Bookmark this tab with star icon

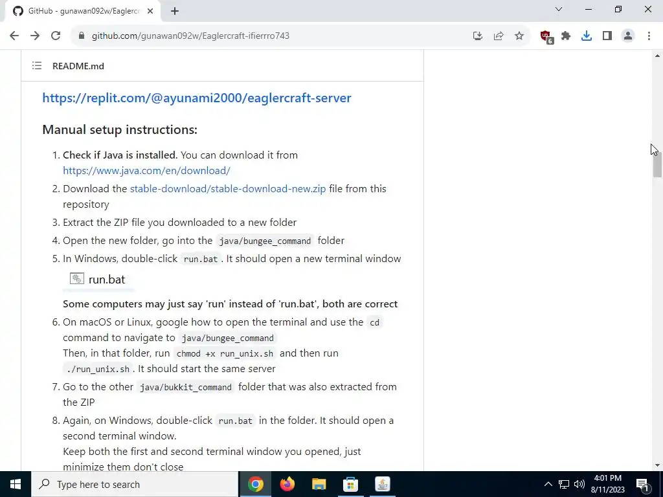(x=519, y=36)
